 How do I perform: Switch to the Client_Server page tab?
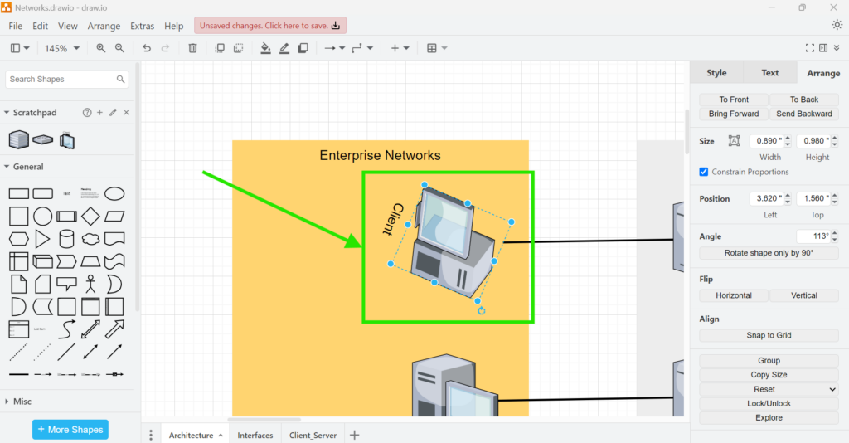(x=313, y=435)
